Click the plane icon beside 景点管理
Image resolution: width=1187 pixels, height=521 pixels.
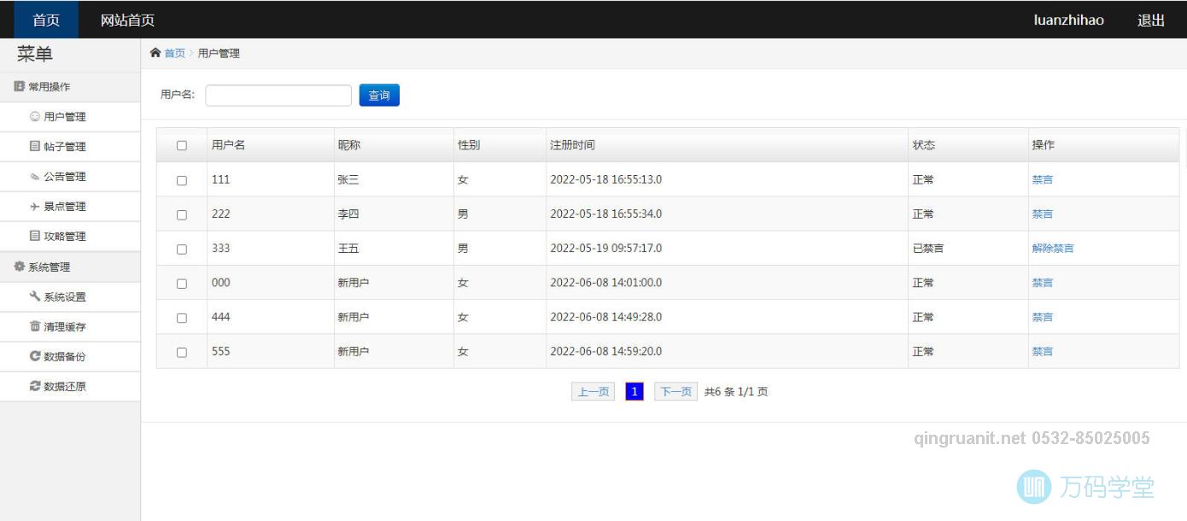[x=35, y=207]
